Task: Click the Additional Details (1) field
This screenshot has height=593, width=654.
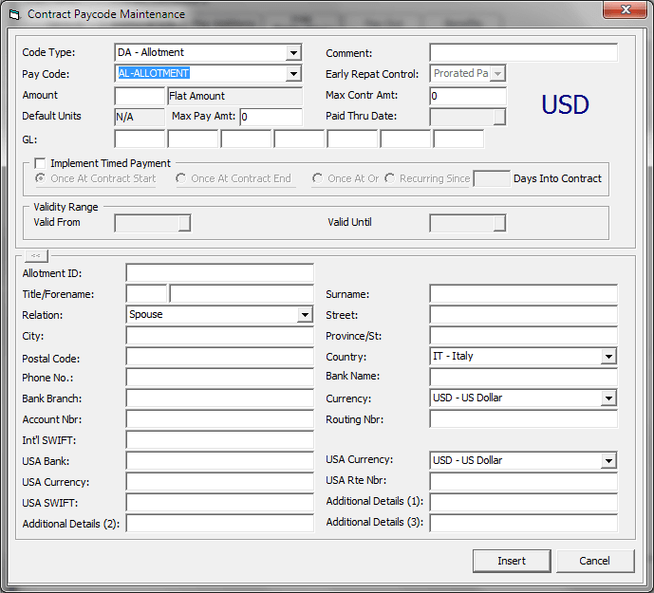Action: [523, 503]
